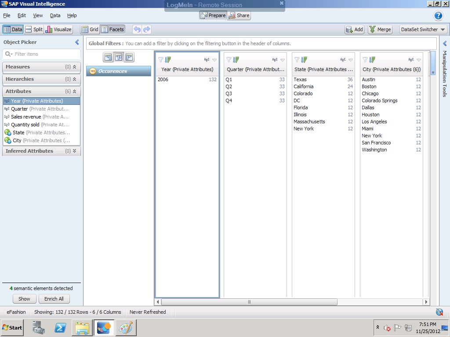Click the globe icon beside City attribute
The height and width of the screenshot is (337, 450).
click(8, 140)
